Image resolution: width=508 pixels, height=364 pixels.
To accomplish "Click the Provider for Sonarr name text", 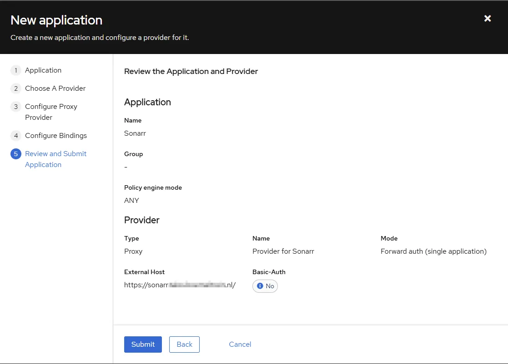I will (283, 251).
